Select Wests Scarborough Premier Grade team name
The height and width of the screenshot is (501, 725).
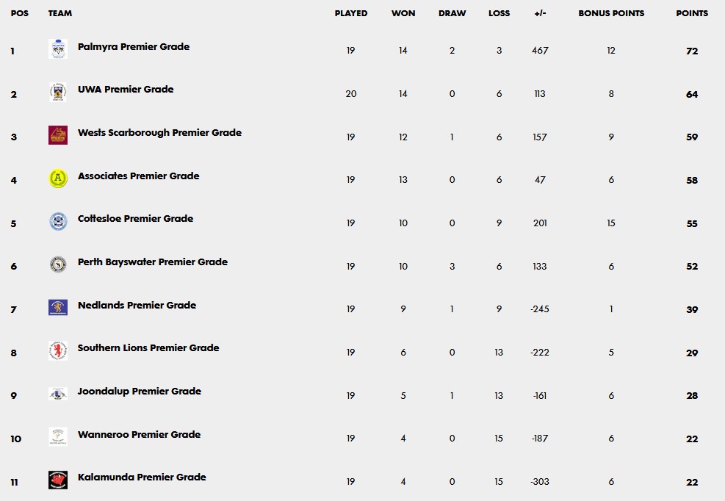[159, 133]
